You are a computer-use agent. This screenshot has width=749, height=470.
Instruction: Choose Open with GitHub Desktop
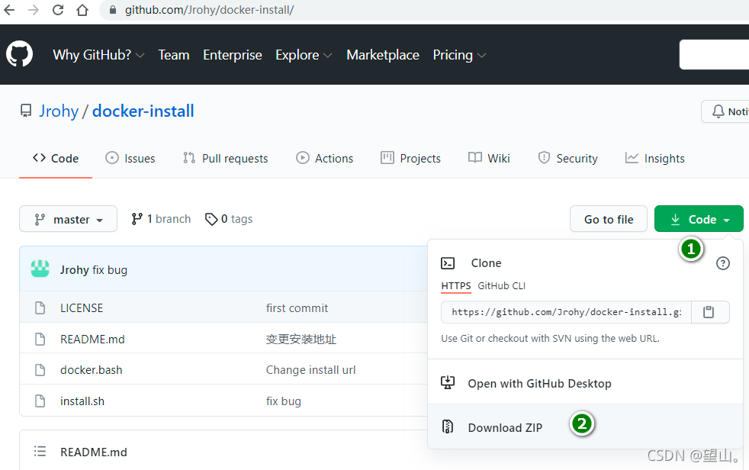[539, 383]
